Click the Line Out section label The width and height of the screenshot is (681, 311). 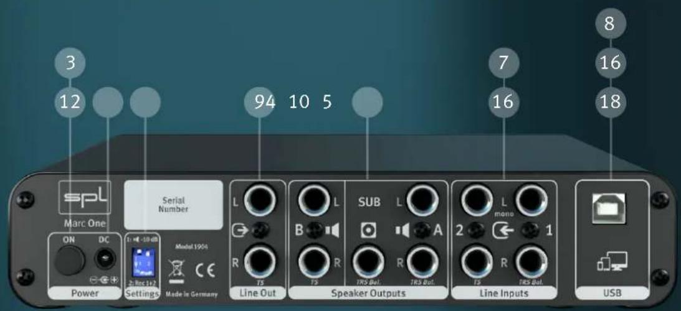[x=257, y=293]
